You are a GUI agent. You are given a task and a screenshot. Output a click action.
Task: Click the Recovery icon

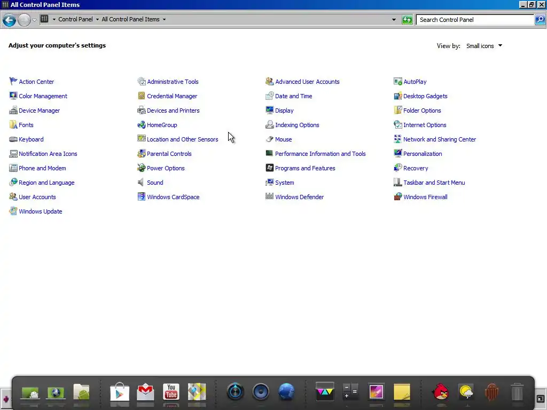click(397, 168)
